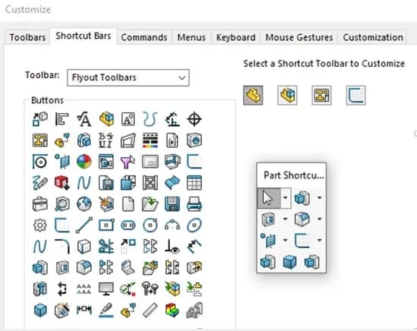
Task: Select the Part shortcut toolbar button
Action: [253, 95]
